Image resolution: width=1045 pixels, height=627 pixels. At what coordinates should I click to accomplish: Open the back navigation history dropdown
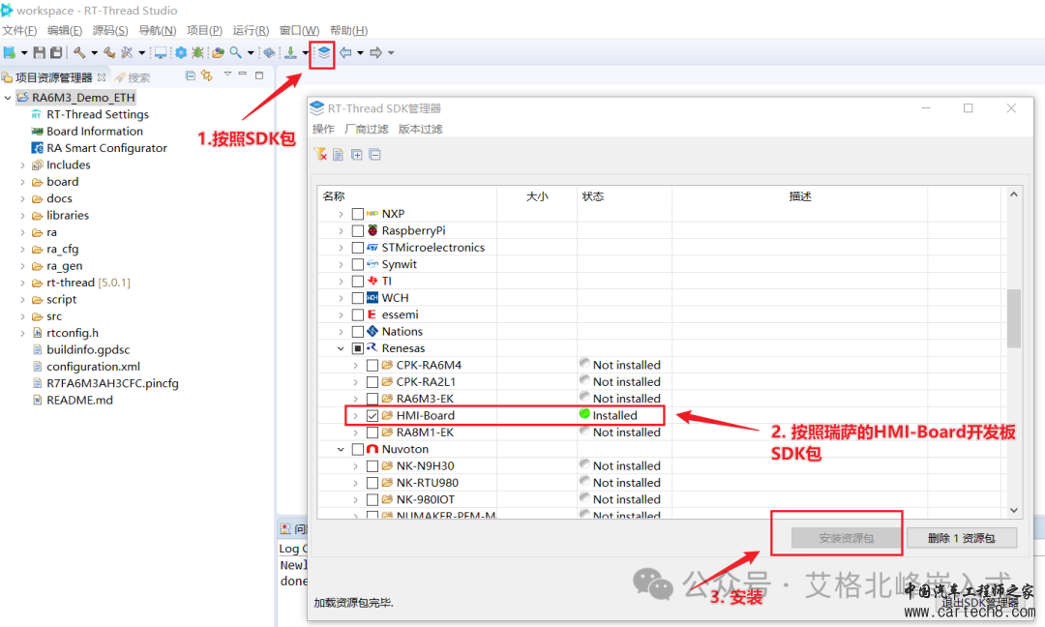pos(360,52)
